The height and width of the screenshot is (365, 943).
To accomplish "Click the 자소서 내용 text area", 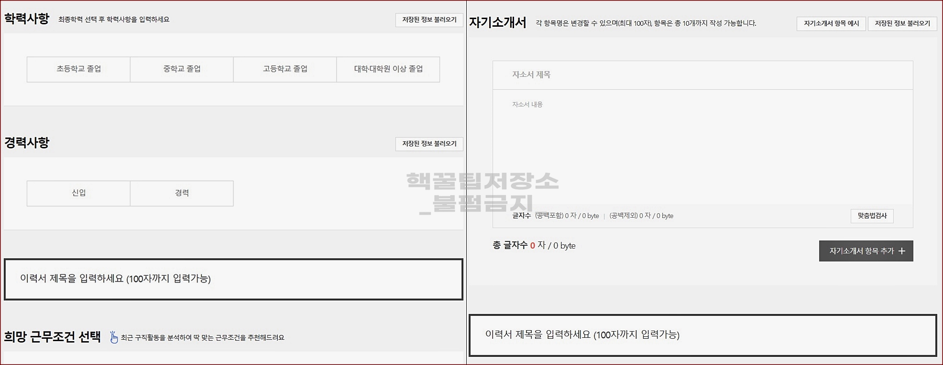I will pyautogui.click(x=702, y=147).
